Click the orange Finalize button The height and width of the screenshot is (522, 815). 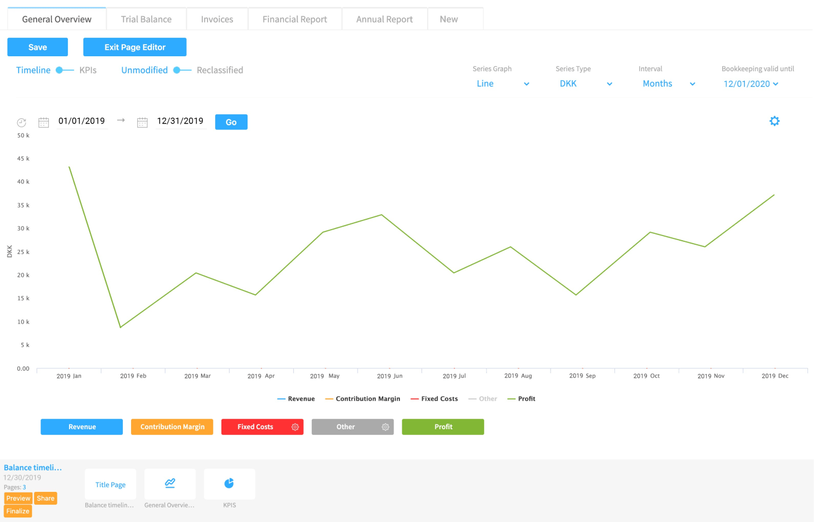17,511
